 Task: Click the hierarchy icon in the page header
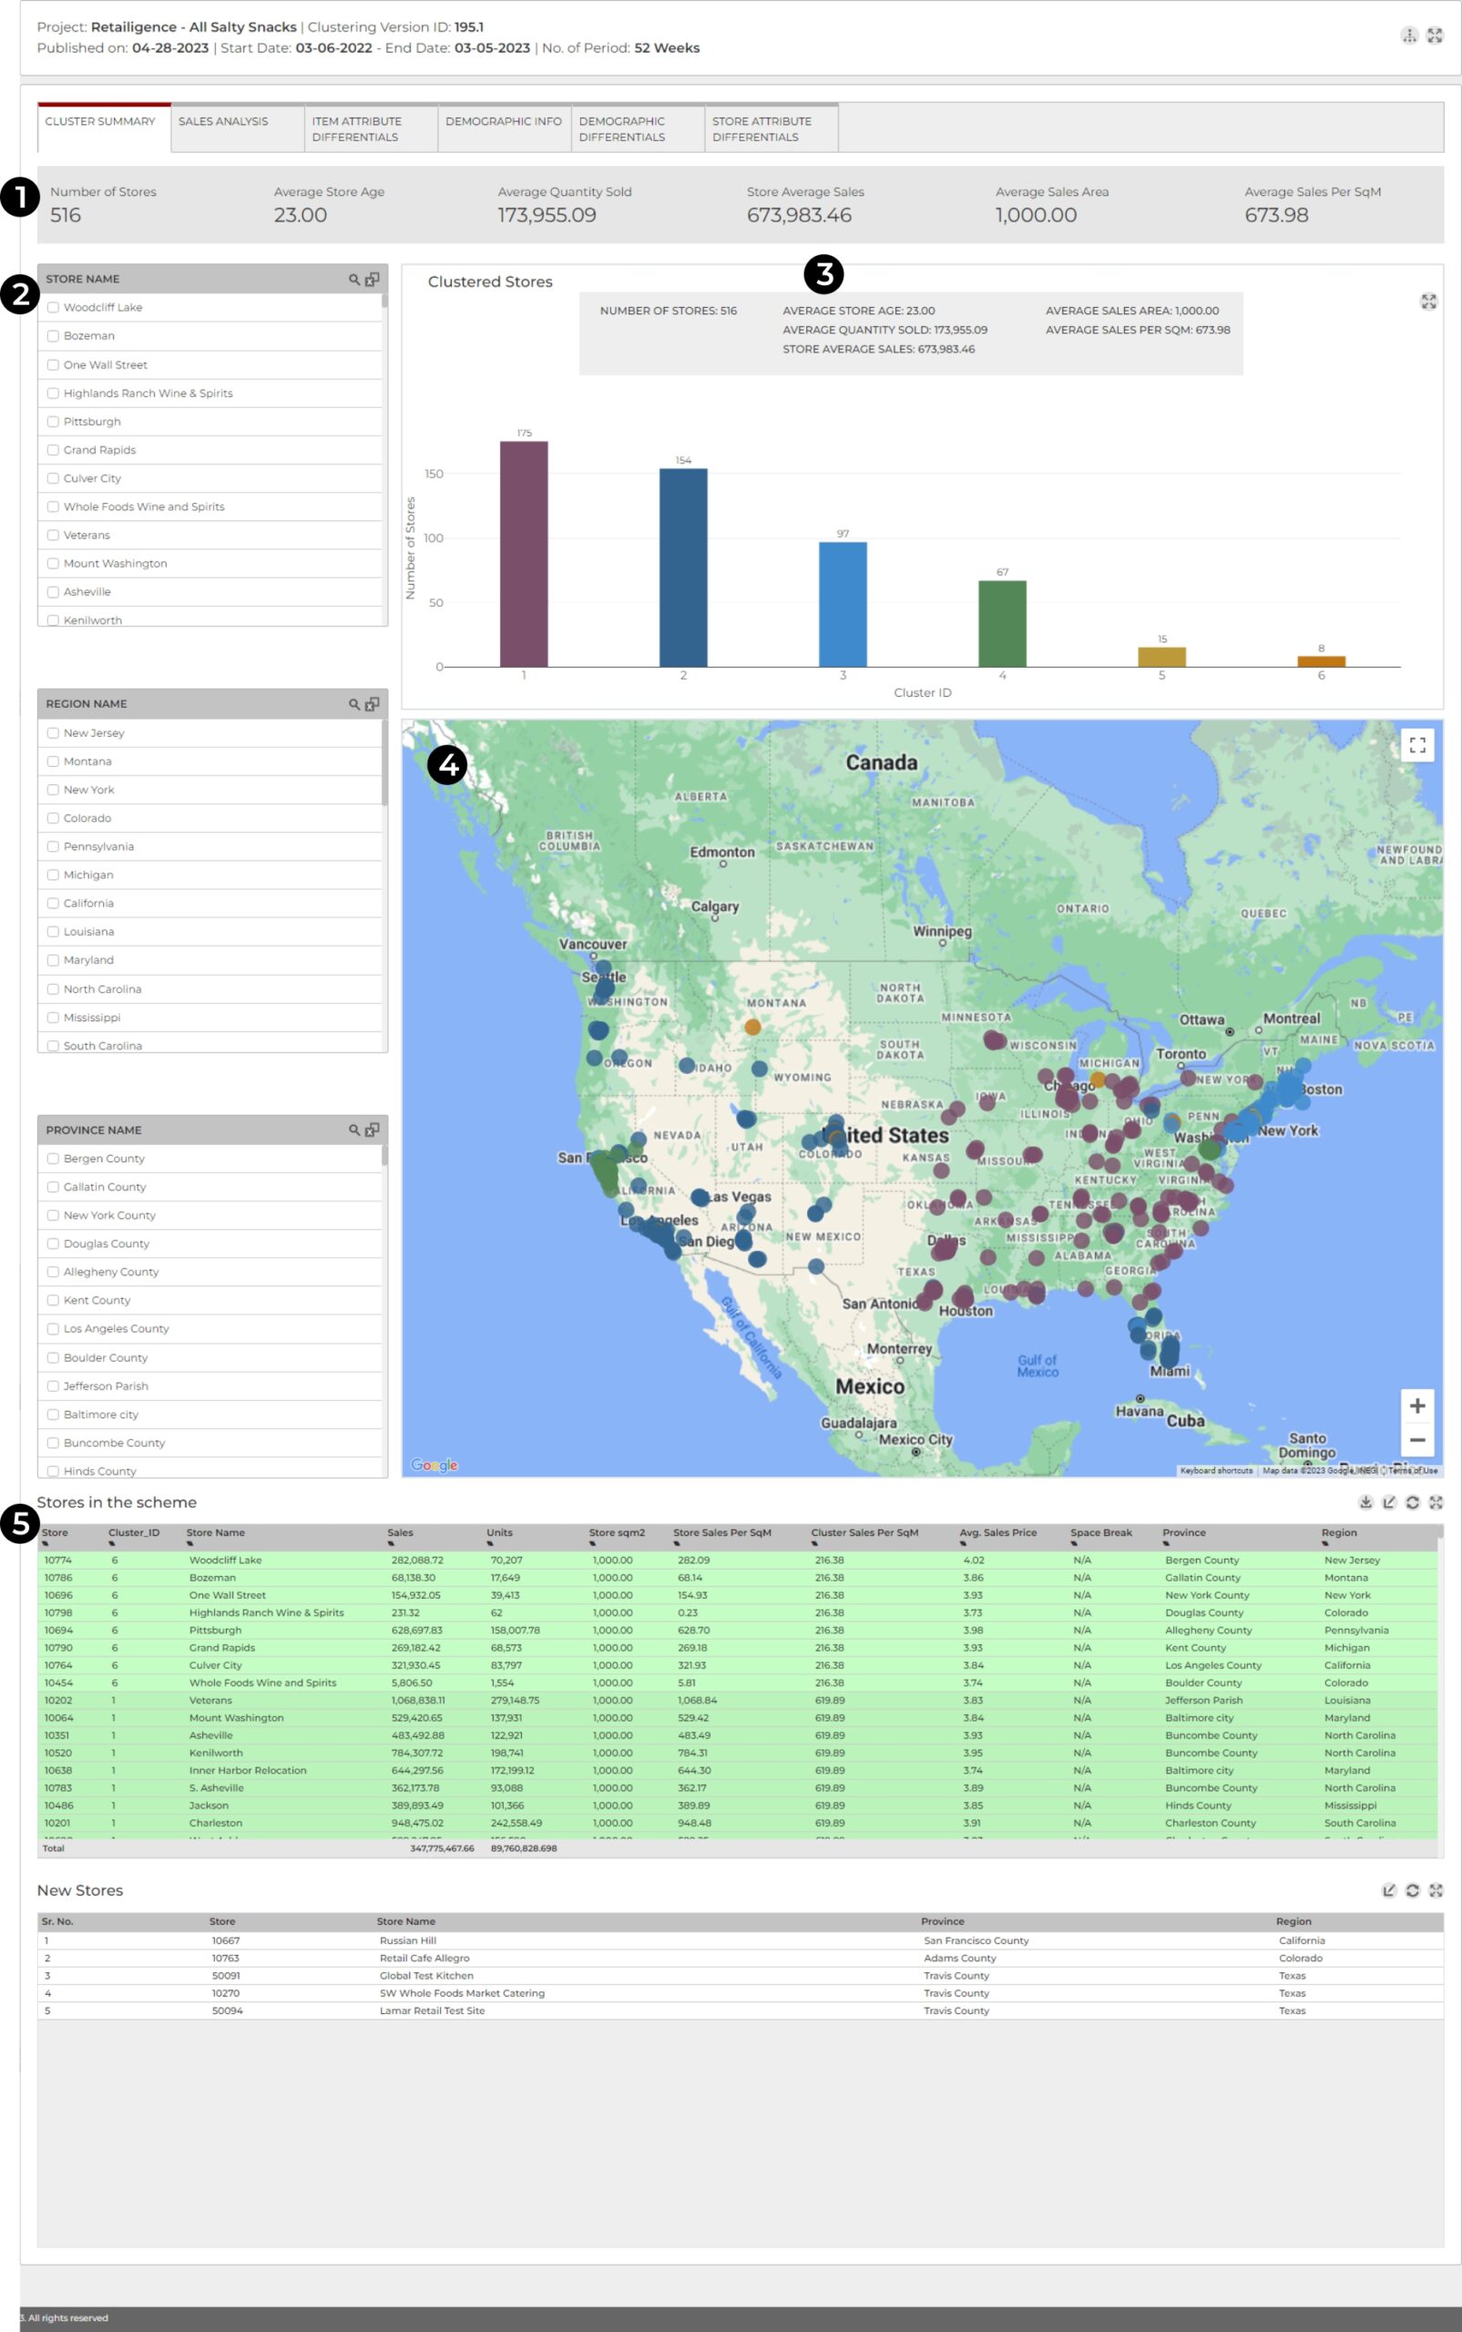(1409, 36)
